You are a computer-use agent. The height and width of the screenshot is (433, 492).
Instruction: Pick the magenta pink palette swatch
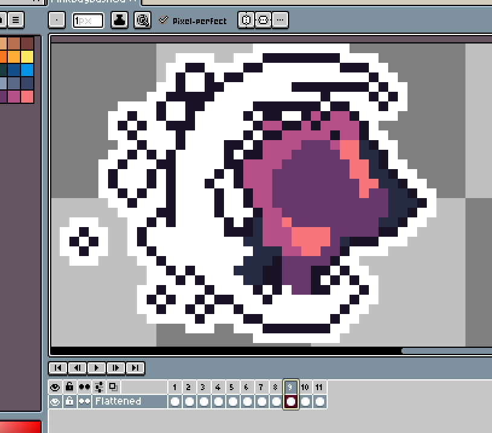14,97
